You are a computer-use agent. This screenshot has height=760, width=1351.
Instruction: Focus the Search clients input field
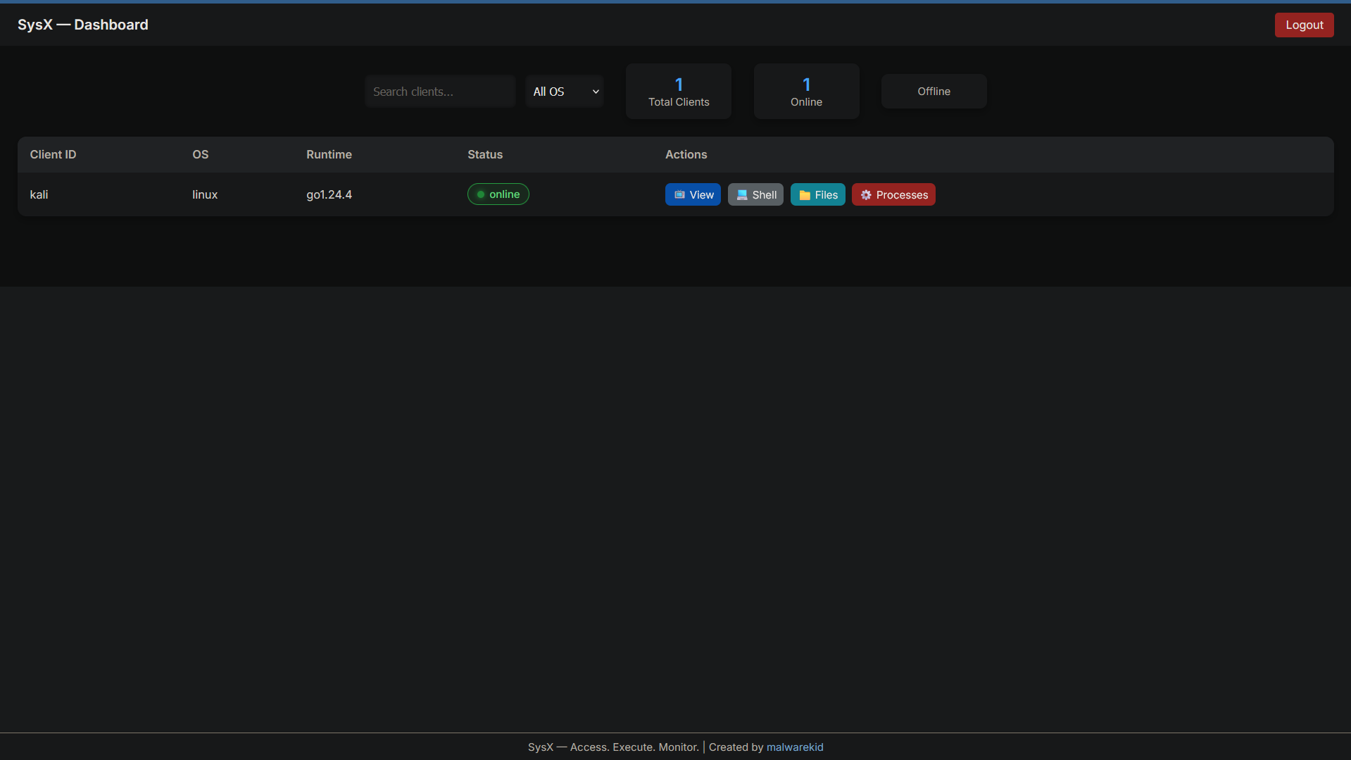coord(440,92)
